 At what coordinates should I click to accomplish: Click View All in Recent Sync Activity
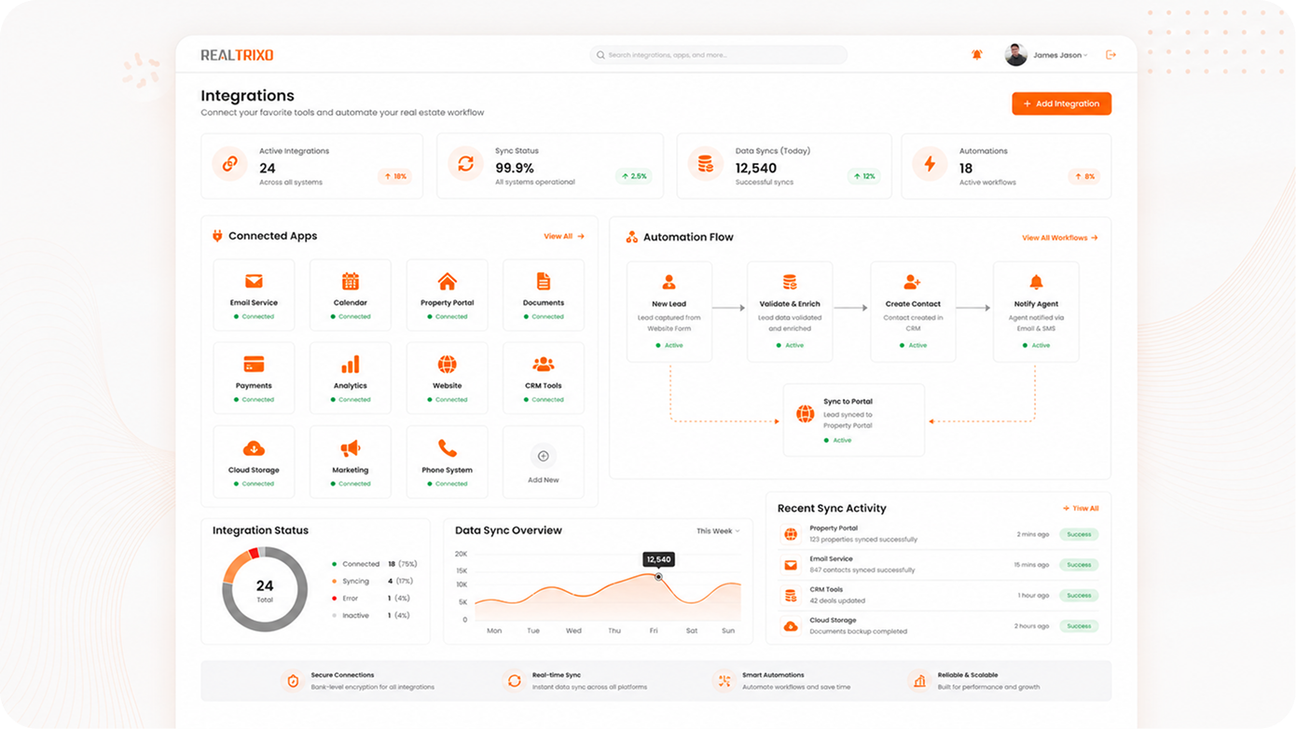(x=1082, y=508)
